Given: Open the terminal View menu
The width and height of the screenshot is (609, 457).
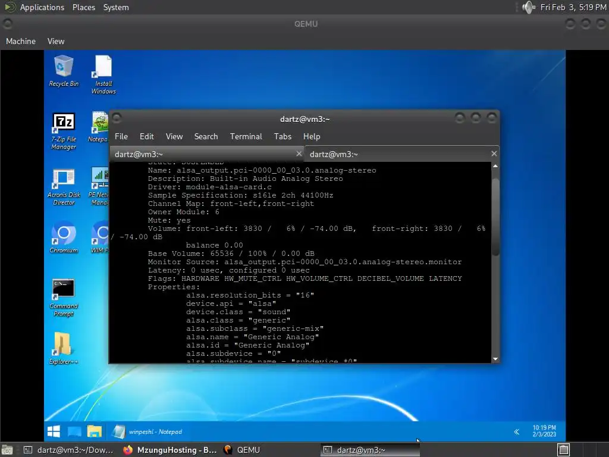Looking at the screenshot, I should click(x=174, y=136).
